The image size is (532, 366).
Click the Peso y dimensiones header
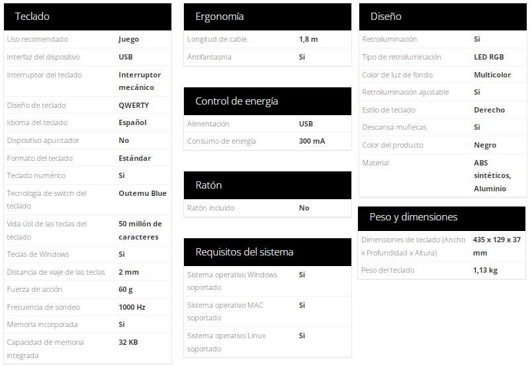441,217
